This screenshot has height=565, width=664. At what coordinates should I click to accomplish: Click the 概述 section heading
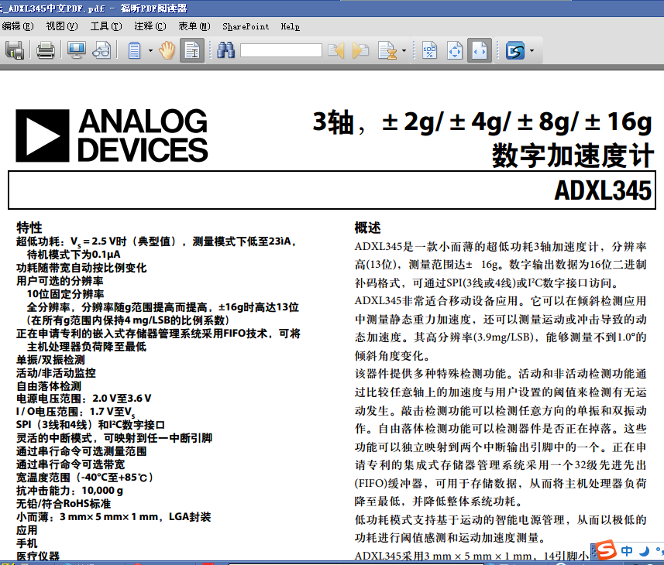tap(367, 228)
